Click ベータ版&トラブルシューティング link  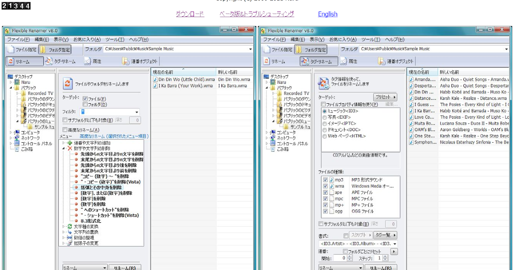257,14
